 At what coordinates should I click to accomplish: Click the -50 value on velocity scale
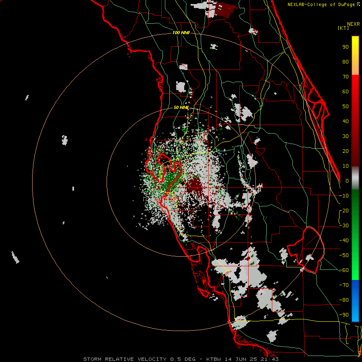pyautogui.click(x=344, y=255)
